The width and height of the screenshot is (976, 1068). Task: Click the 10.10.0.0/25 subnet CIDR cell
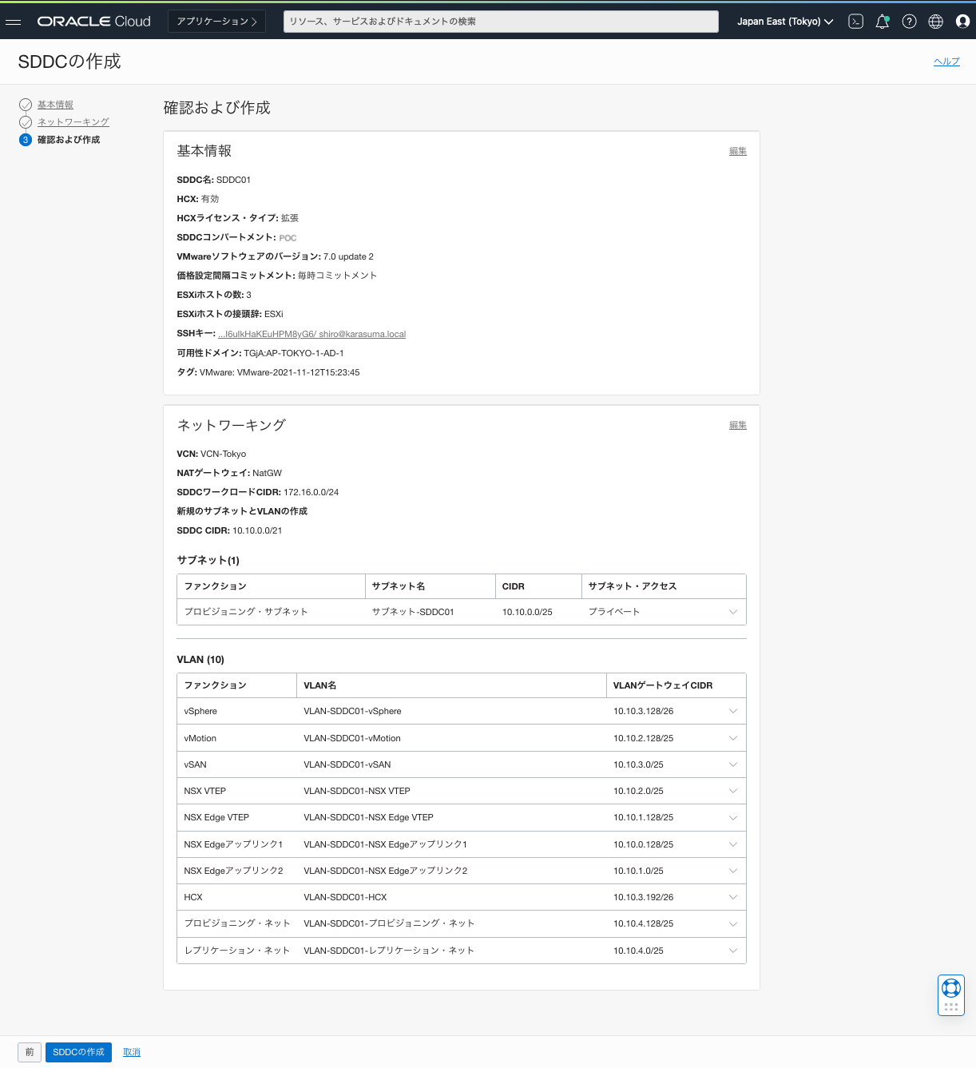coord(527,612)
